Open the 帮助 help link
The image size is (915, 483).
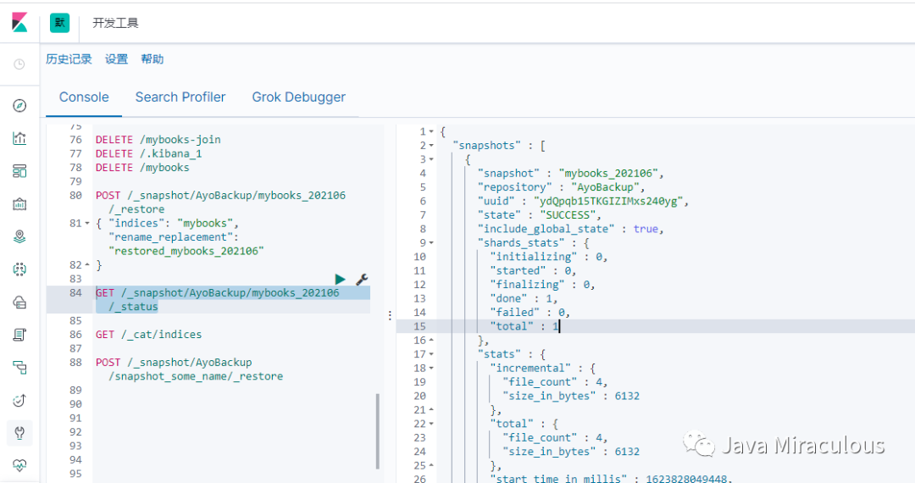pyautogui.click(x=152, y=59)
